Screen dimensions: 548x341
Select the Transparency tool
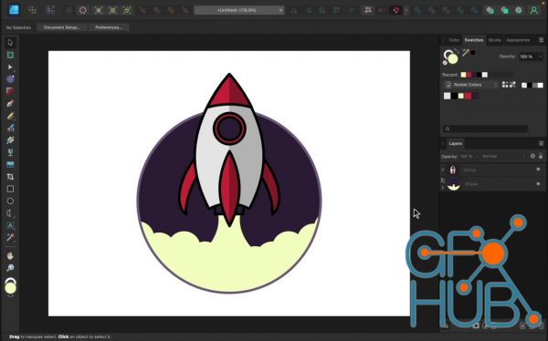point(10,152)
